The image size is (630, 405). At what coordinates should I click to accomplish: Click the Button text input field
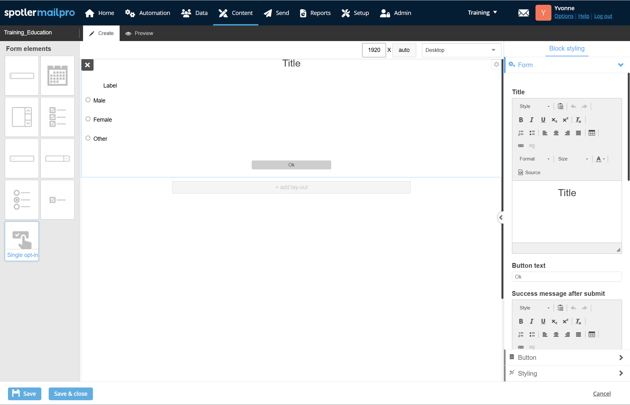(x=567, y=277)
